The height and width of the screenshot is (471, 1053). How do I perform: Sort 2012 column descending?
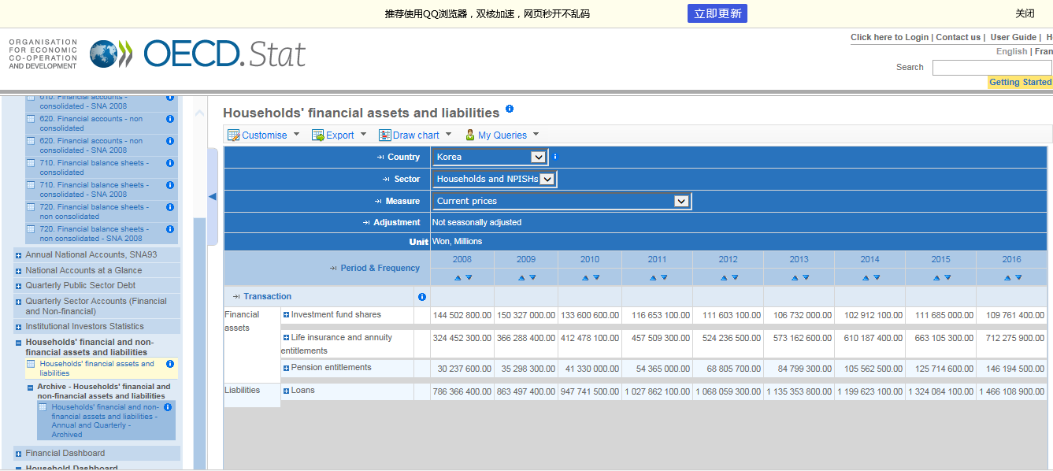pyautogui.click(x=735, y=277)
